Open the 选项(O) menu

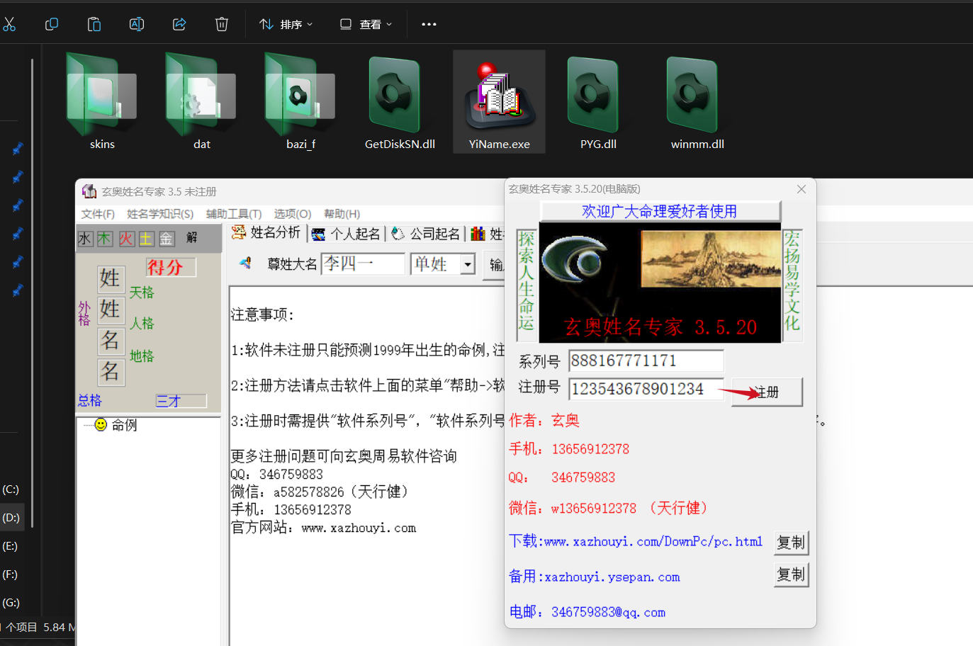(293, 214)
